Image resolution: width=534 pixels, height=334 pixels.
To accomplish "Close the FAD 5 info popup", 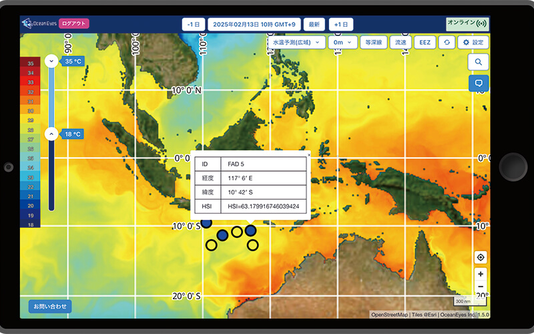I will coord(309,155).
